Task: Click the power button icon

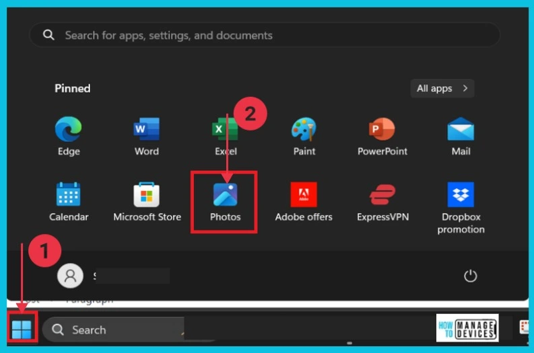Action: pos(470,276)
